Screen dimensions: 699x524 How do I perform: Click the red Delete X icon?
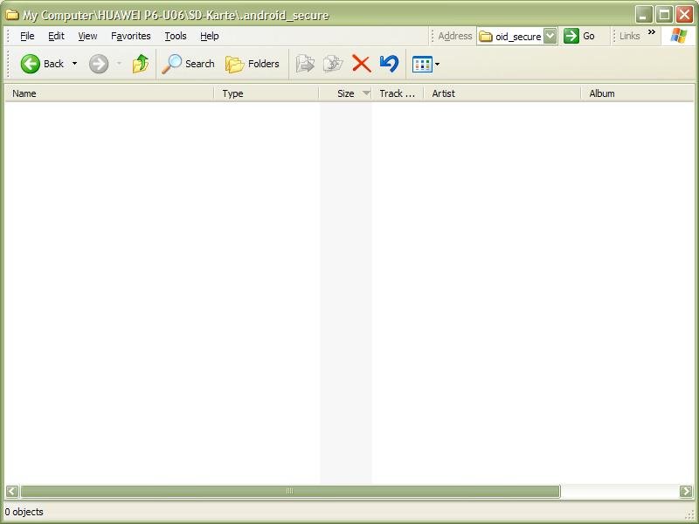pos(362,64)
